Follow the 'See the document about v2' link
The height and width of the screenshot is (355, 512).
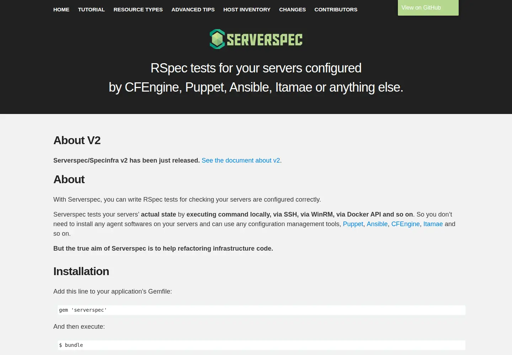click(241, 160)
